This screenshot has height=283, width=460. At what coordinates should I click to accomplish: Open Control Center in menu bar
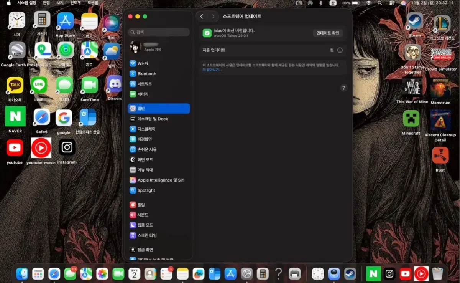pos(392,3)
